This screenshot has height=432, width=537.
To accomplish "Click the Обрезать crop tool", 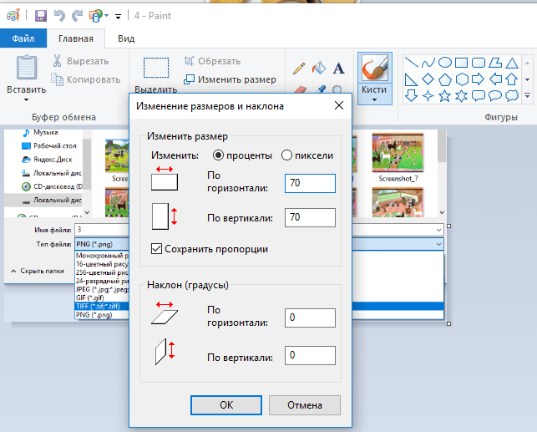I will pyautogui.click(x=212, y=61).
